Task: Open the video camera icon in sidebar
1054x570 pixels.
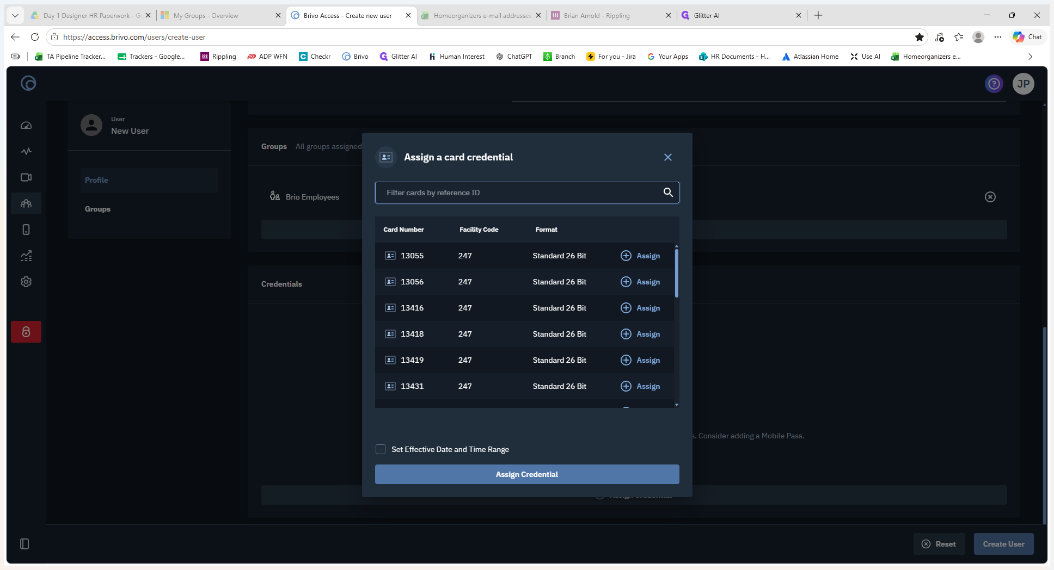Action: pyautogui.click(x=26, y=177)
